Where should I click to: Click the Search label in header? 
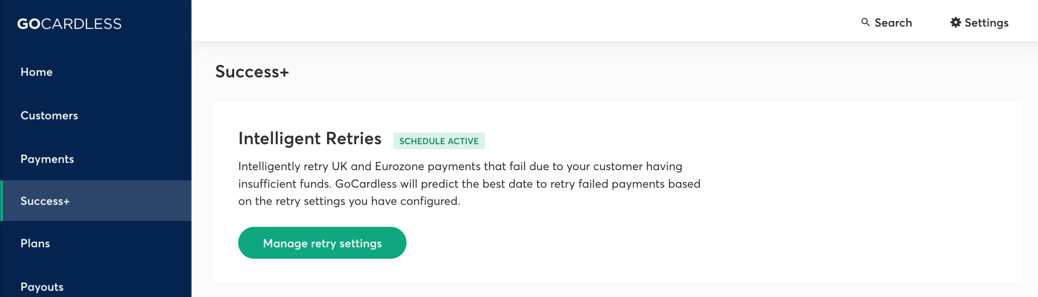(x=893, y=22)
